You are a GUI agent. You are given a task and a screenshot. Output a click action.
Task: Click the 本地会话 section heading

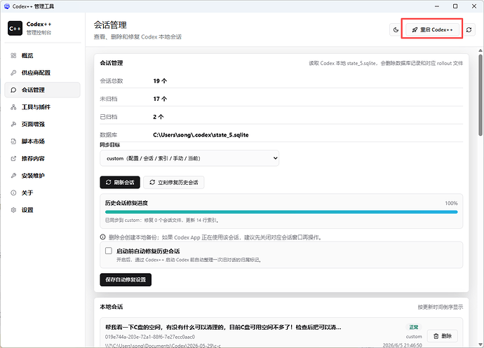click(x=112, y=307)
